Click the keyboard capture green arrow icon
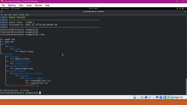Screen dimensions: 187x105 coord(172,97)
